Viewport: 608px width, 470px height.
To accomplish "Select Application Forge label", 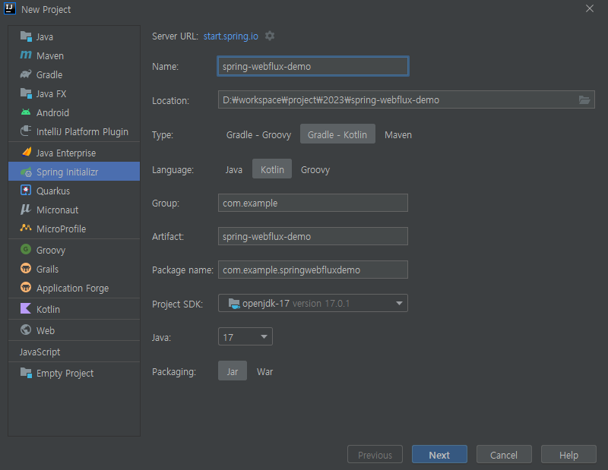I will coord(72,289).
